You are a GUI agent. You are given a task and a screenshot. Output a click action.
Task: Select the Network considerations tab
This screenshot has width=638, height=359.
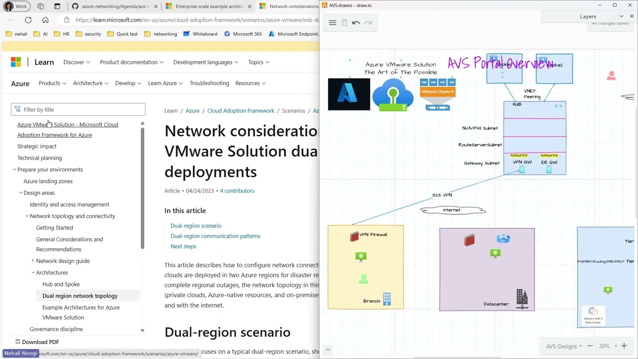[x=287, y=6]
